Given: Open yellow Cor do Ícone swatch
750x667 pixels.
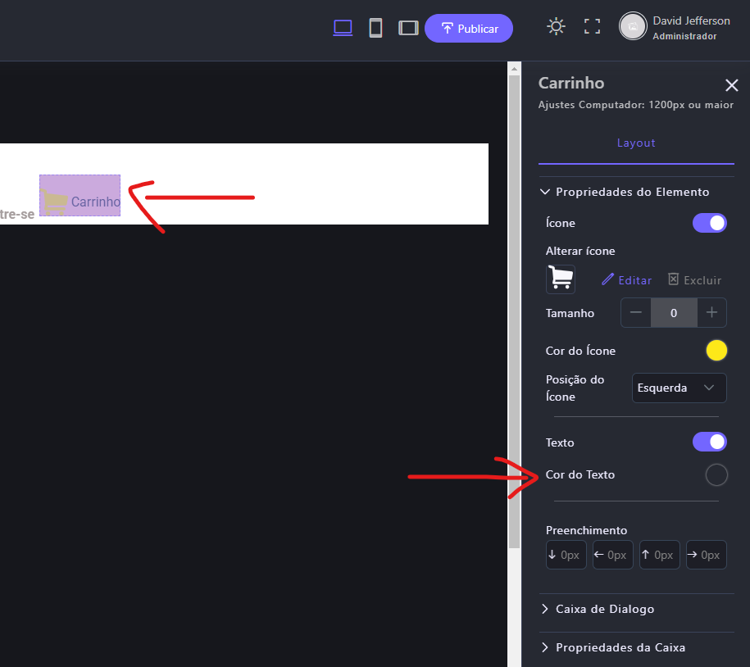Looking at the screenshot, I should 716,351.
